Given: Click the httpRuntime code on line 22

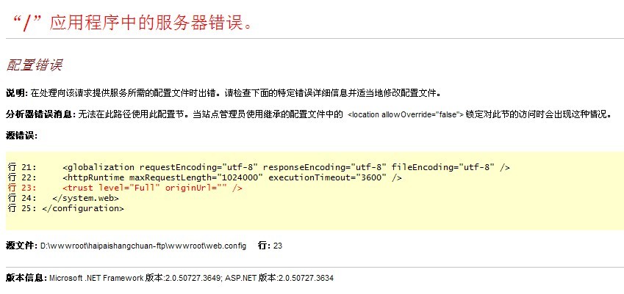Looking at the screenshot, I should tap(232, 177).
